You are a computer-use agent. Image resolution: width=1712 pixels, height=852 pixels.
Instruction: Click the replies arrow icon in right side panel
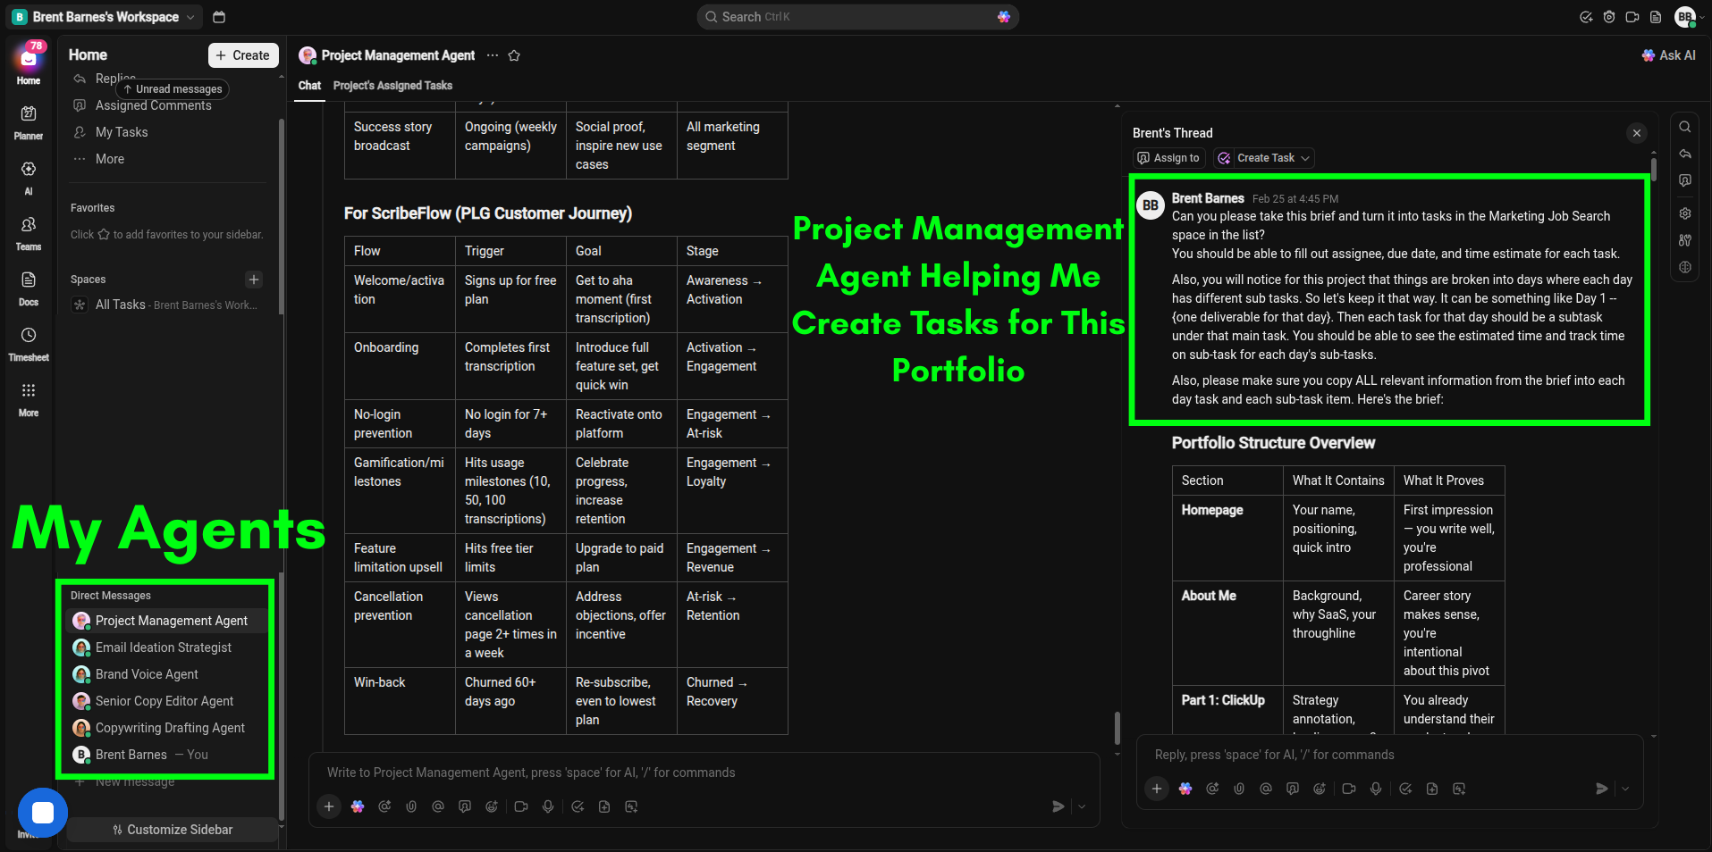pos(1685,154)
